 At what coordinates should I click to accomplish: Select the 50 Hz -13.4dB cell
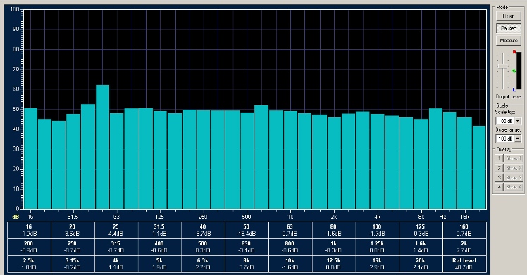pyautogui.click(x=247, y=230)
